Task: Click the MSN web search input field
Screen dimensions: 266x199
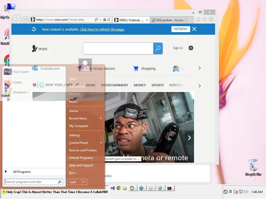Action: pos(118,48)
